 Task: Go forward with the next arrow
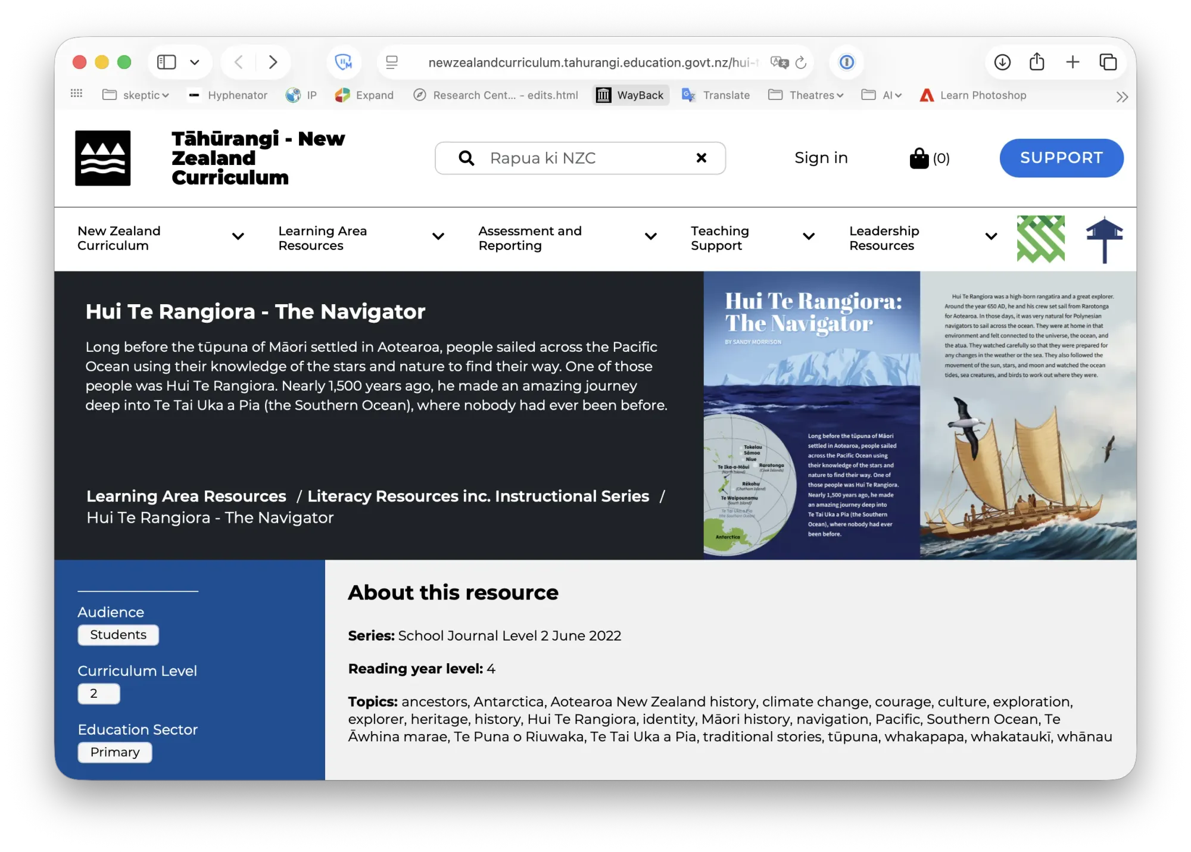click(x=273, y=62)
